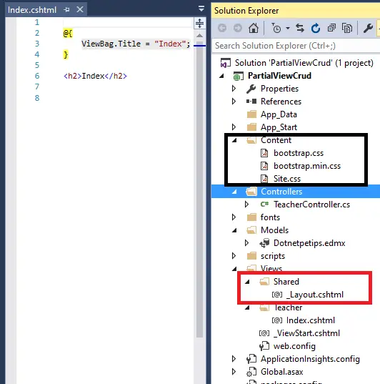
Task: Open the editor tab list dropdown
Action: tap(201, 9)
